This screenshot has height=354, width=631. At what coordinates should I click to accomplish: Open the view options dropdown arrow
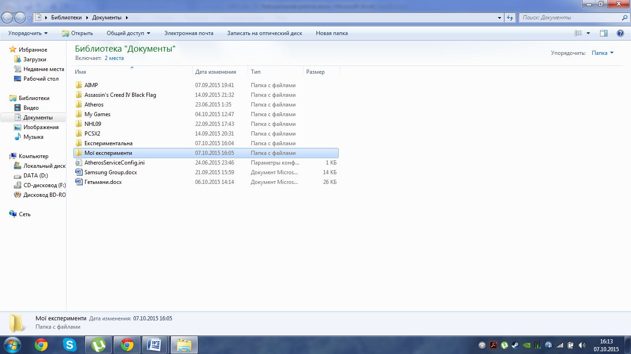(588, 33)
